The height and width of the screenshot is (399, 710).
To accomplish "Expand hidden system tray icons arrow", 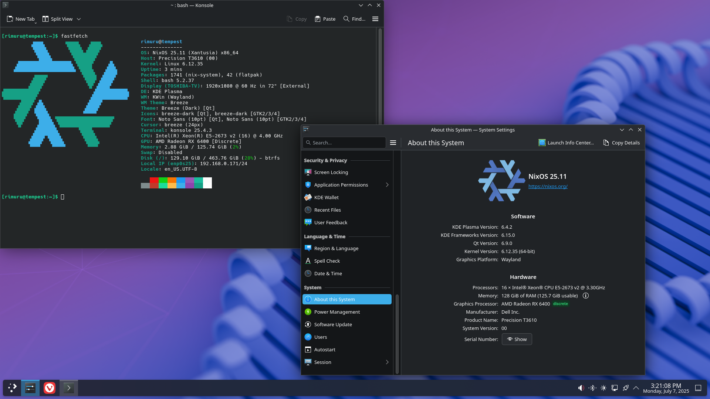I will click(x=636, y=388).
